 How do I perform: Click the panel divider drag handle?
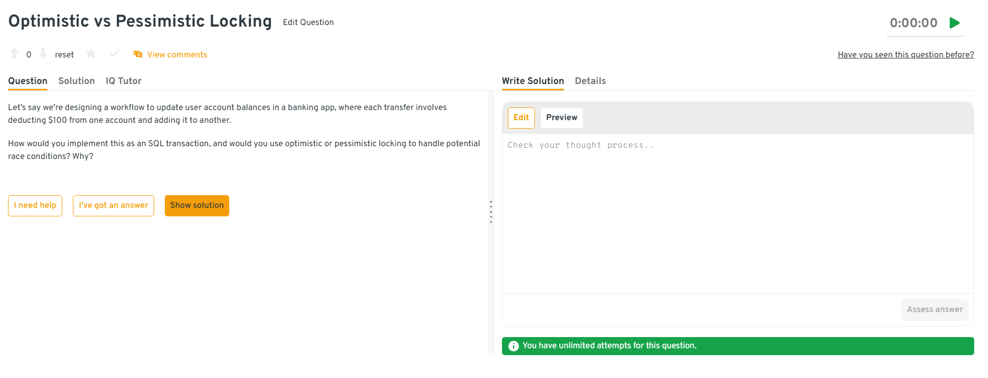pos(491,212)
